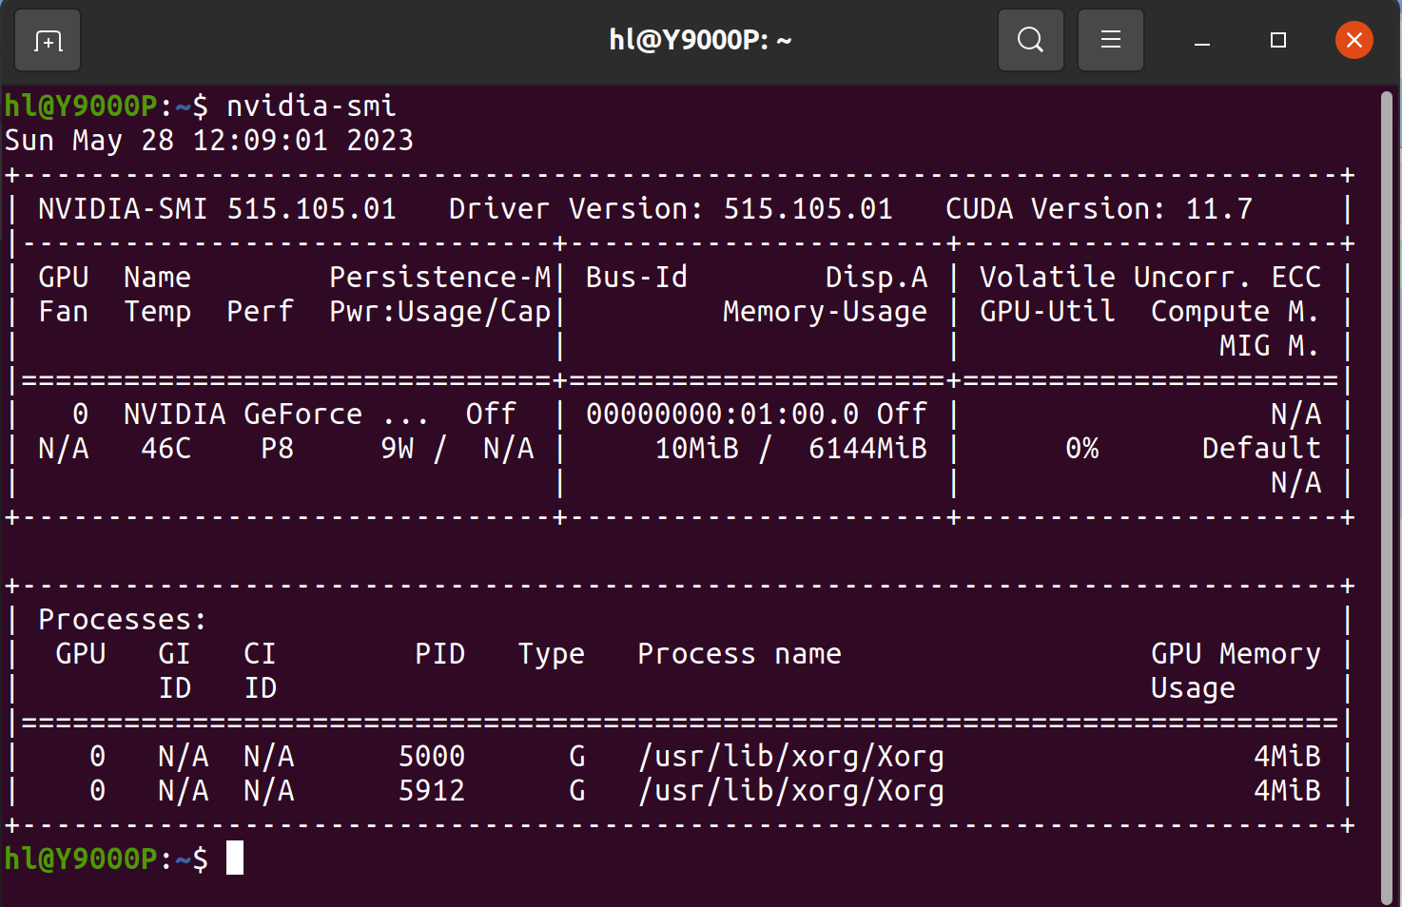Image resolution: width=1402 pixels, height=907 pixels.
Task: Click Driver Version: 515.105.01 text
Action: point(671,208)
